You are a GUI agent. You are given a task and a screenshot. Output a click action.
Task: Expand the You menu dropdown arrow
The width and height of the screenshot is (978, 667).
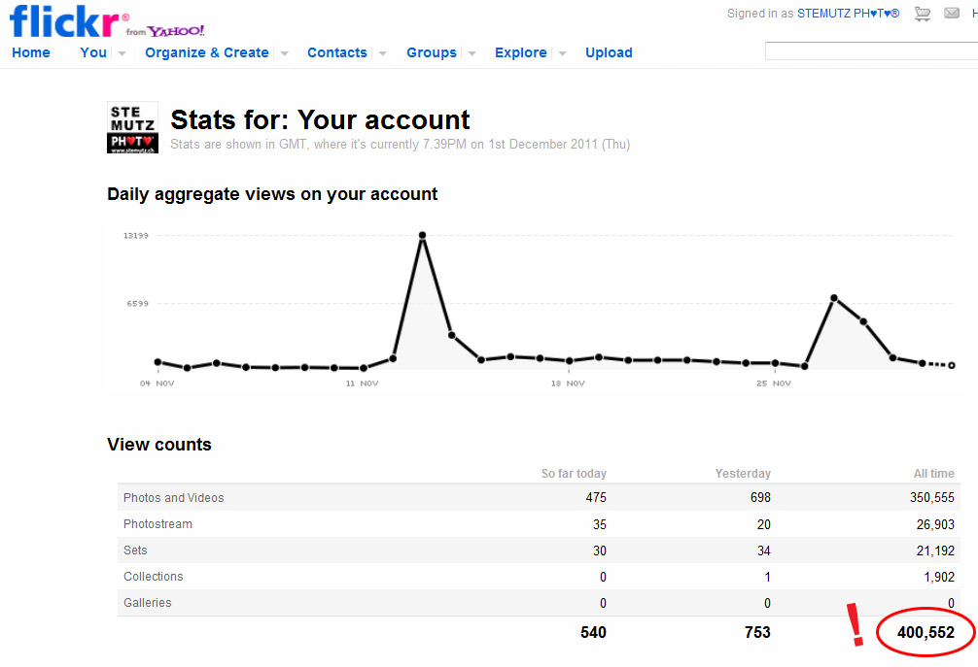tap(122, 53)
